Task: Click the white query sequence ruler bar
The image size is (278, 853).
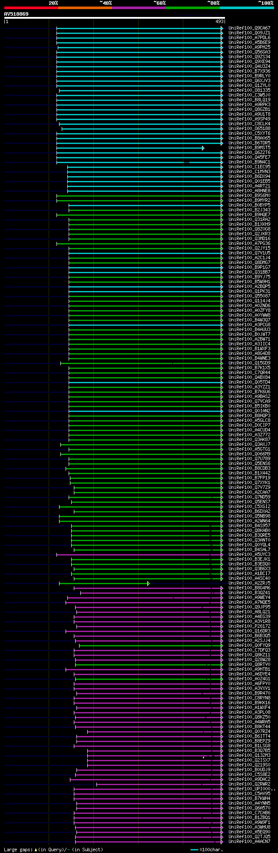Action: [x=115, y=18]
